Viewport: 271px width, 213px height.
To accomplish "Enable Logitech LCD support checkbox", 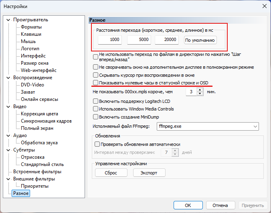I will coord(95,101).
